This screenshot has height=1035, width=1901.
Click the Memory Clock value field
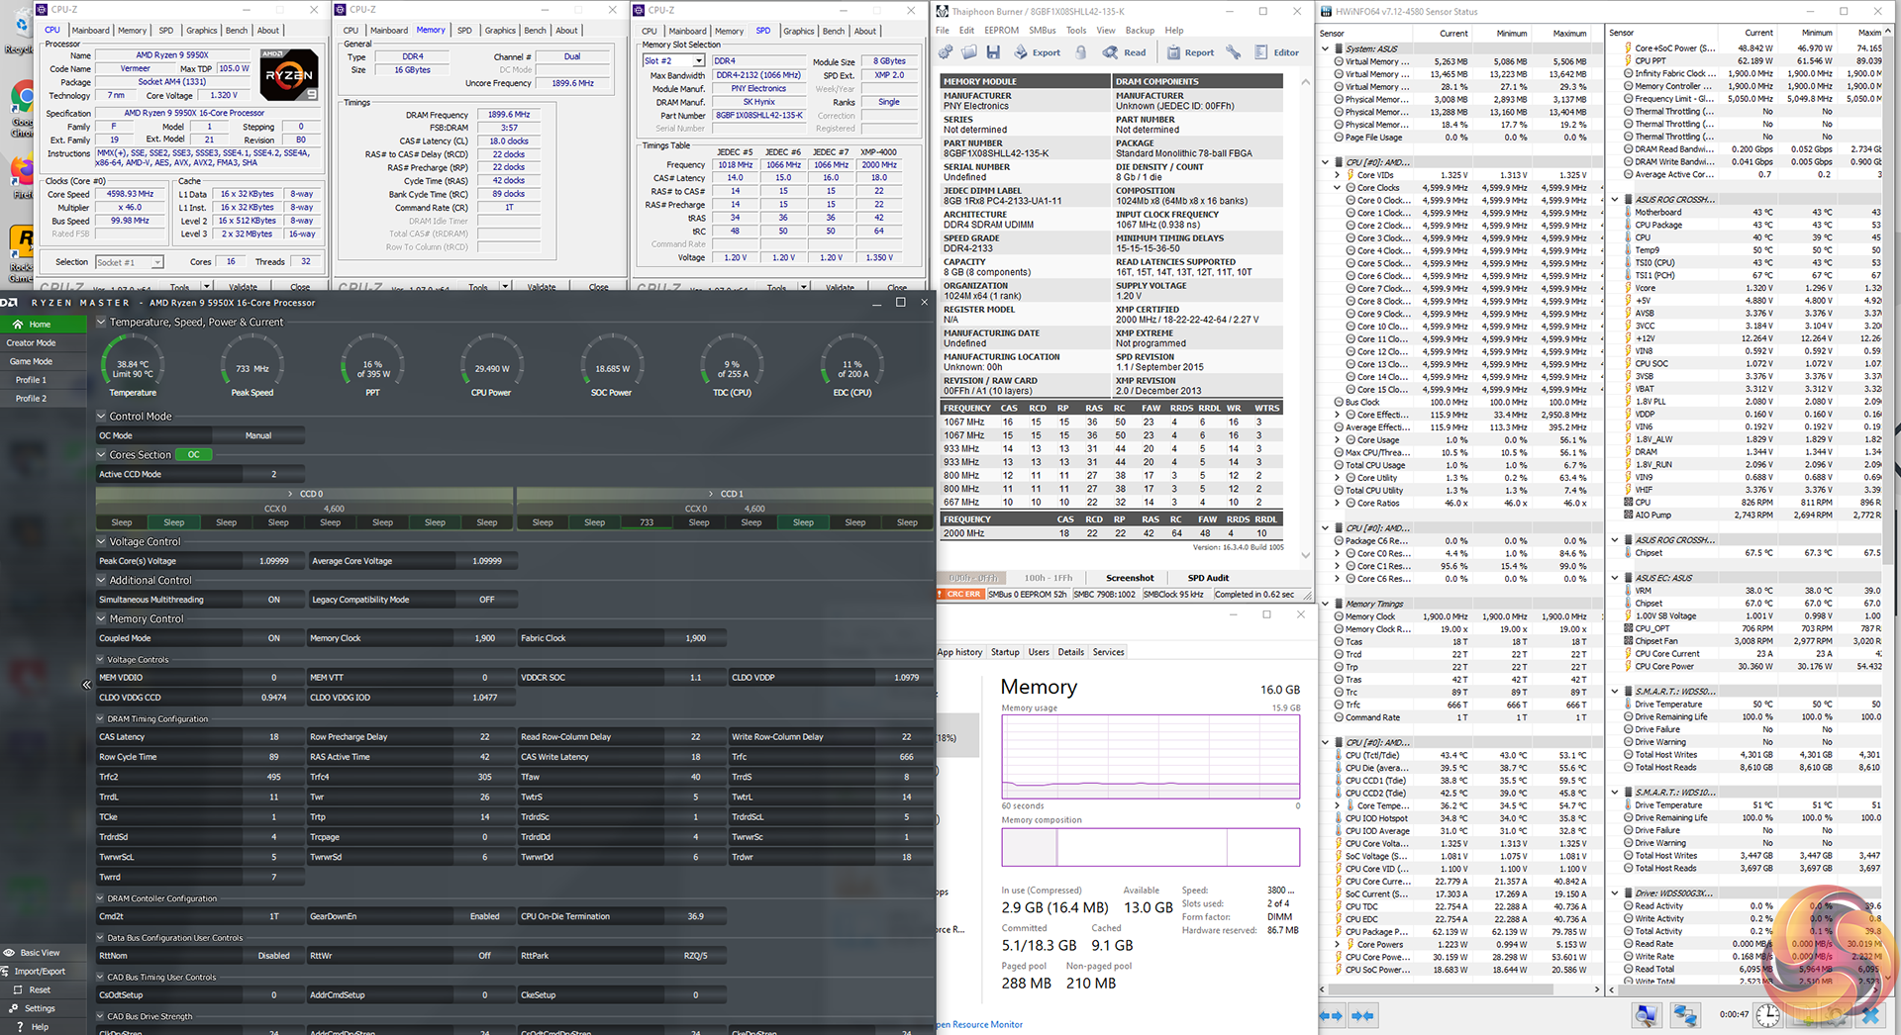pyautogui.click(x=484, y=638)
